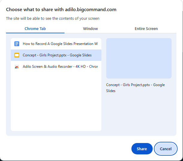Click preview caption 'Concept - Girls Project.pptx - Google Slides'
Image resolution: width=183 pixels, height=161 pixels.
(x=135, y=88)
